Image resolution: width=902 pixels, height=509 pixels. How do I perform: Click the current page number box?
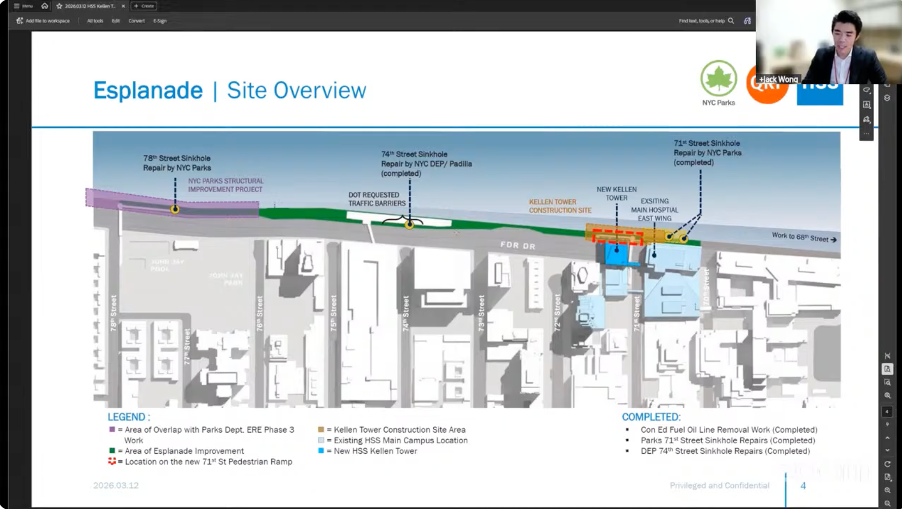(x=887, y=411)
